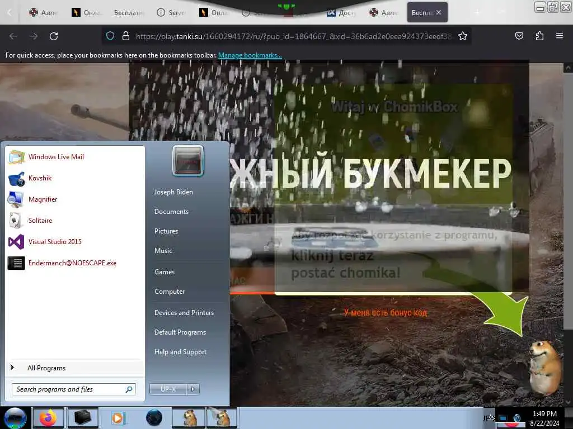Switch to the Дост tab
573x429 pixels.
tap(341, 13)
